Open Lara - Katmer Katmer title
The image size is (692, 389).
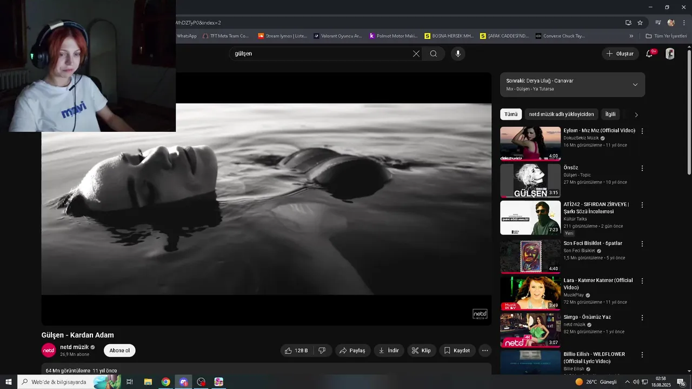click(598, 284)
